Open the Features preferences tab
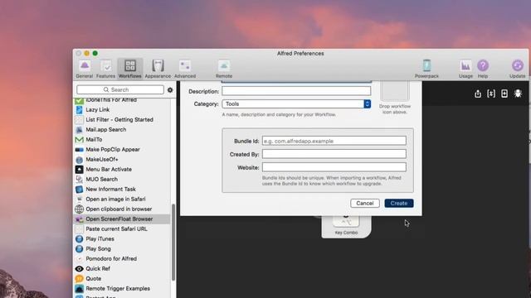 tap(105, 69)
